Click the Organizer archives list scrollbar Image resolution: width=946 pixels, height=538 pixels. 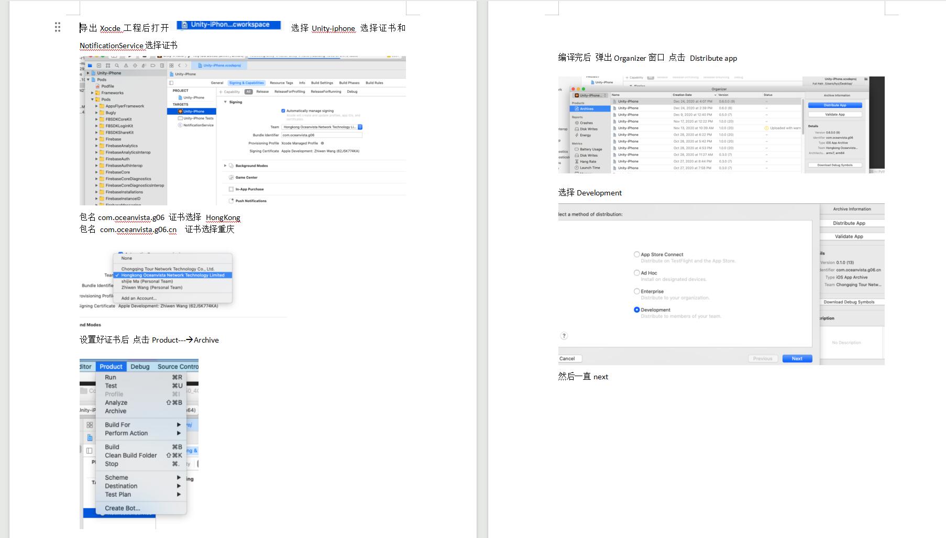click(802, 117)
